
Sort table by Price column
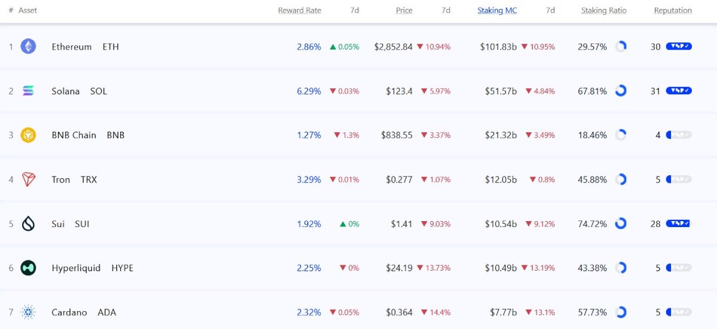click(x=404, y=11)
